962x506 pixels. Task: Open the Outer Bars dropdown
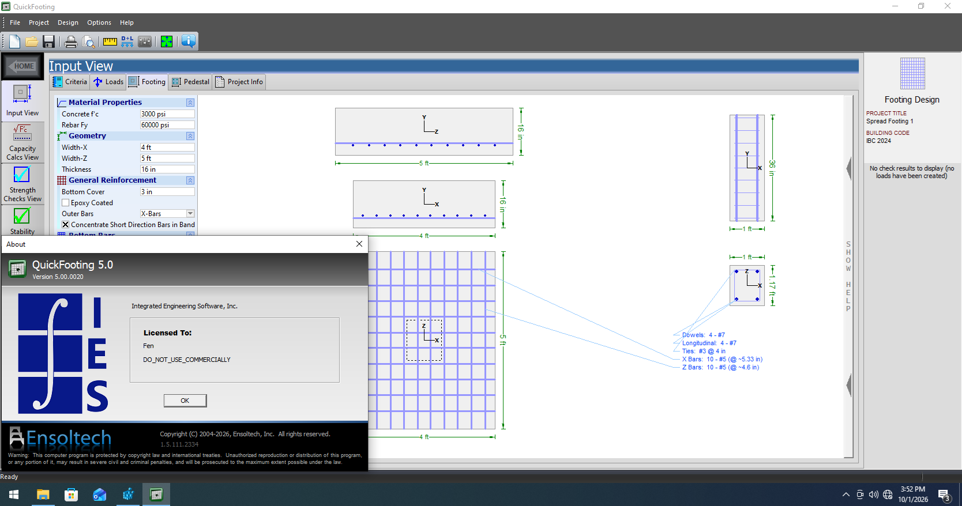click(190, 214)
